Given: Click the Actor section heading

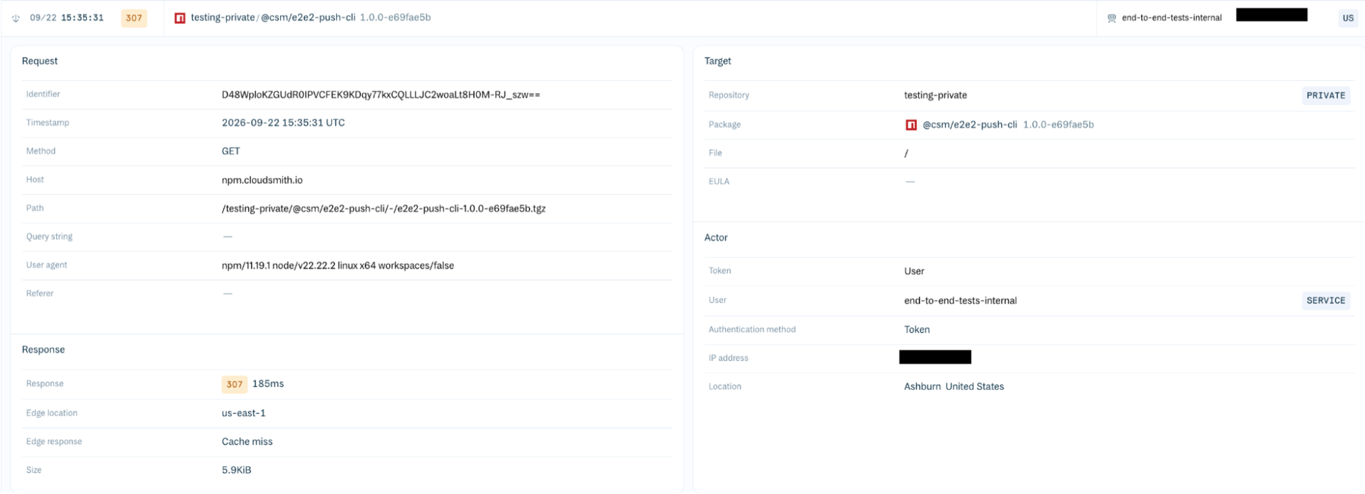Looking at the screenshot, I should point(716,238).
